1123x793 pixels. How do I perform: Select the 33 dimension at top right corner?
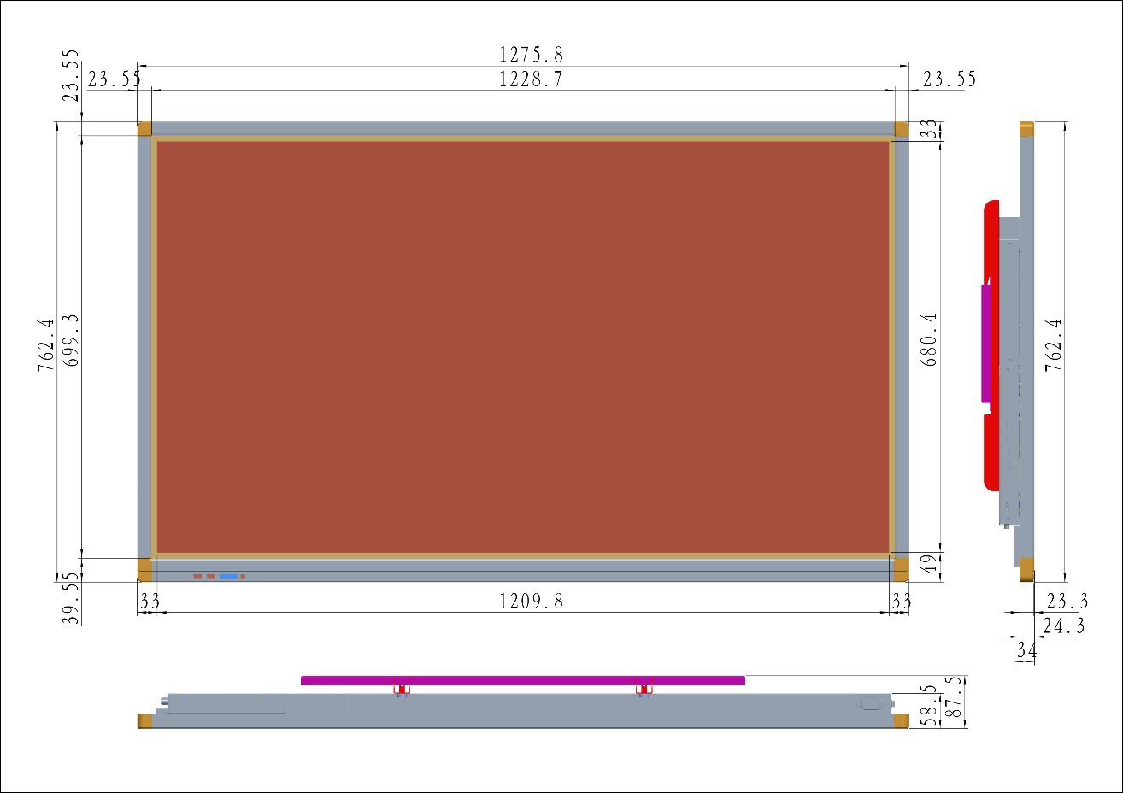pyautogui.click(x=929, y=129)
